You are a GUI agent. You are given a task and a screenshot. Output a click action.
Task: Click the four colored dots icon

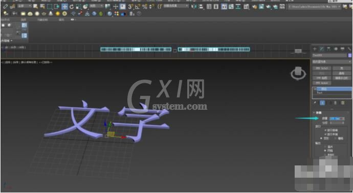click(x=117, y=14)
